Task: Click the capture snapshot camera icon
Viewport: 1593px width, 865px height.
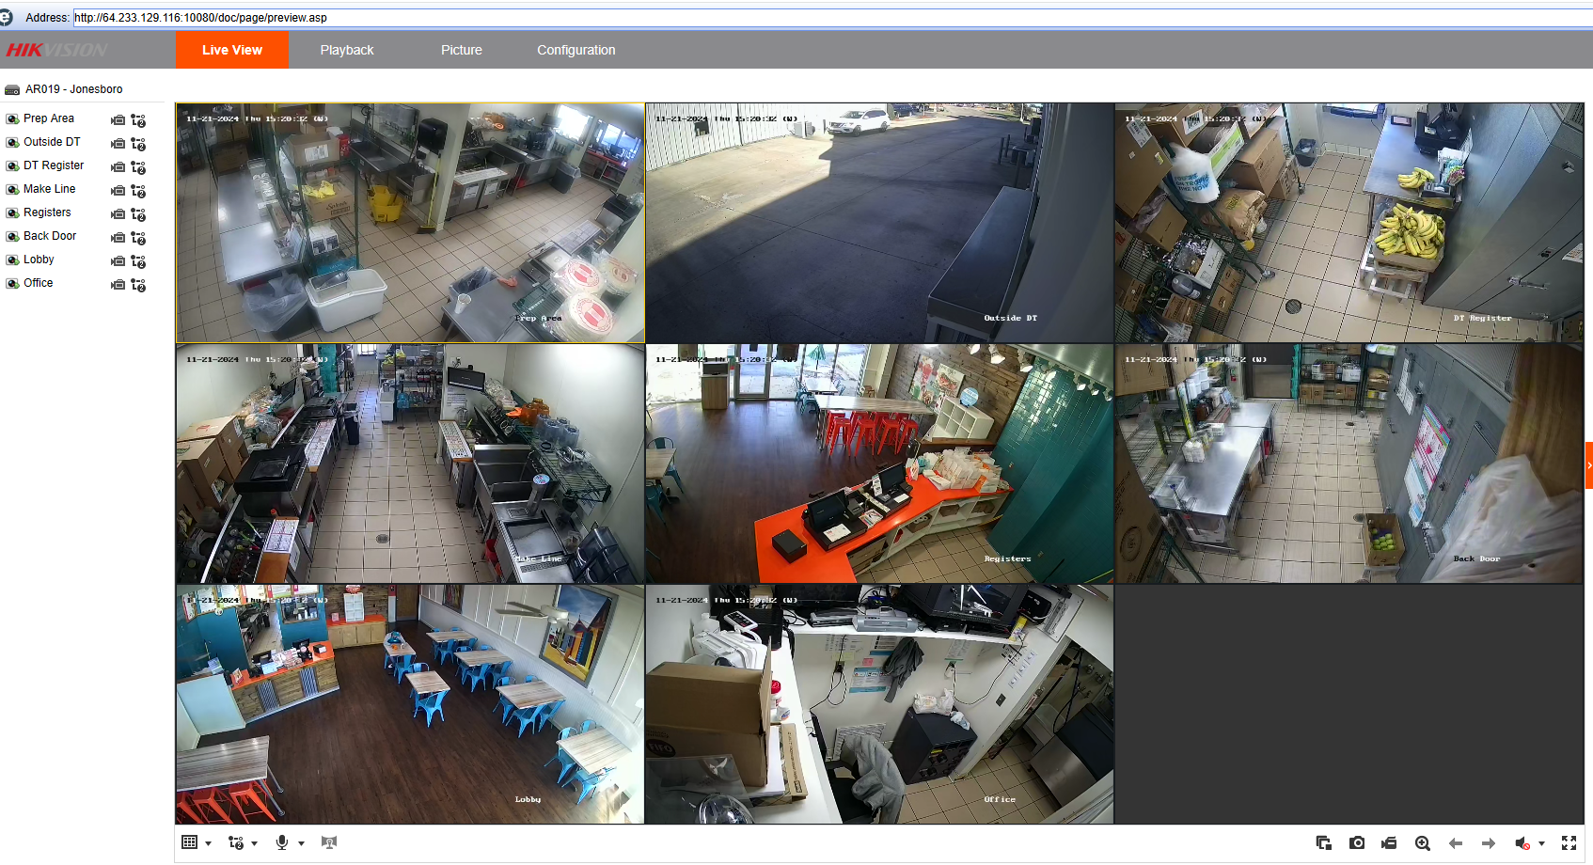Action: [1356, 843]
